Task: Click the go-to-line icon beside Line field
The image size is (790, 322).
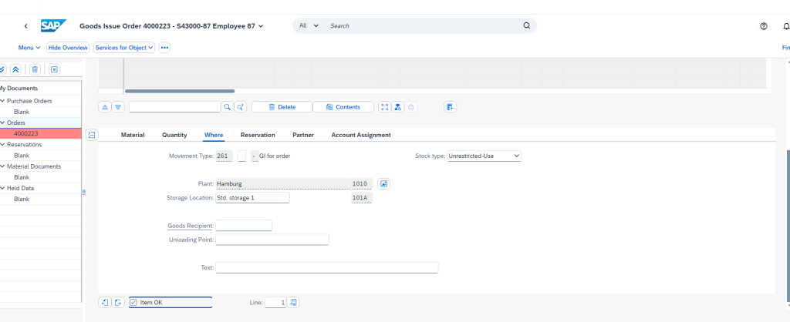Action: tap(293, 303)
